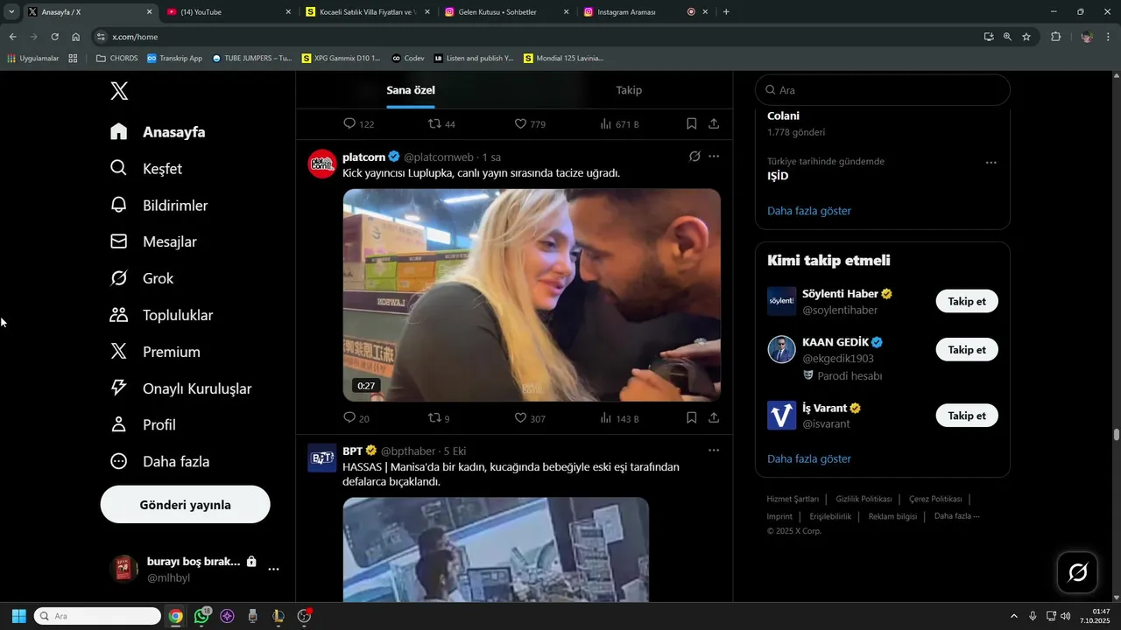Screen dimensions: 1121x630
Task: Open Keşfet explore page
Action: point(145,168)
